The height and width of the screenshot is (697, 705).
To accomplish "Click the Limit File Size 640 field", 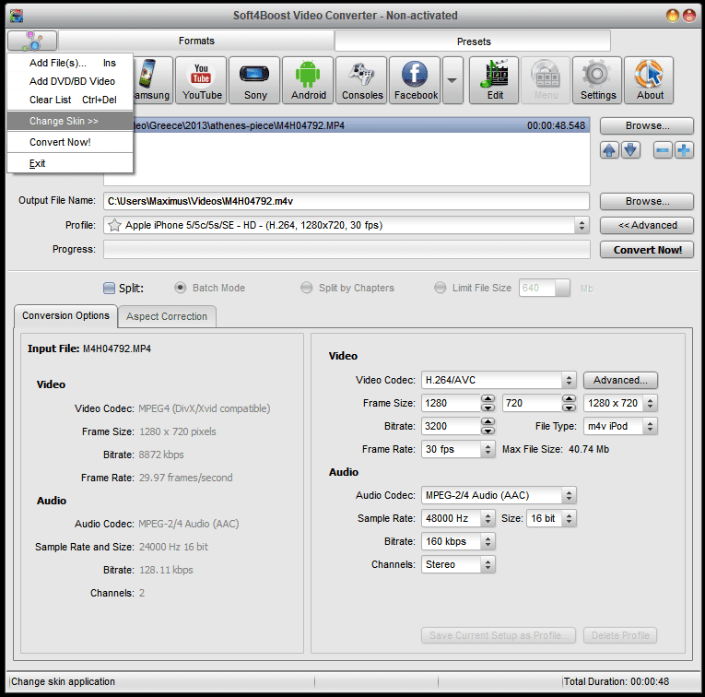I will pyautogui.click(x=537, y=289).
